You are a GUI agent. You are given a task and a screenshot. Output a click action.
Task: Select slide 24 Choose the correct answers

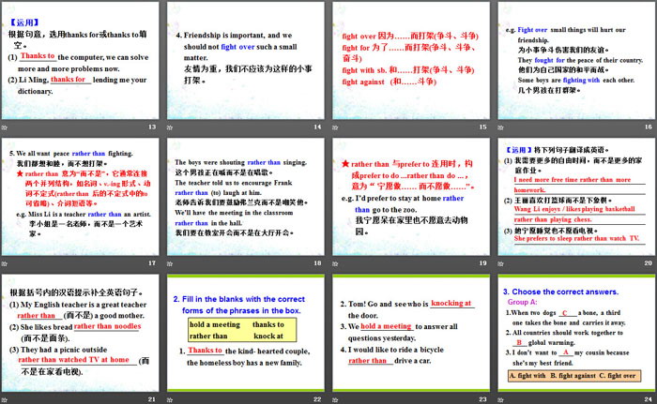click(576, 333)
